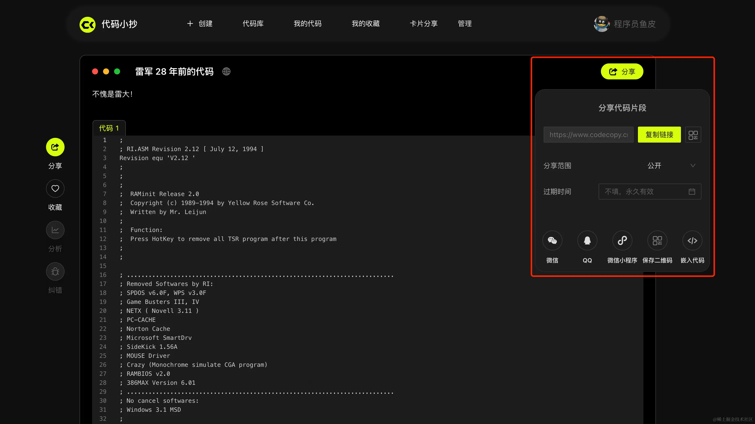Click the save QR code icon
The height and width of the screenshot is (424, 755).
[657, 240]
